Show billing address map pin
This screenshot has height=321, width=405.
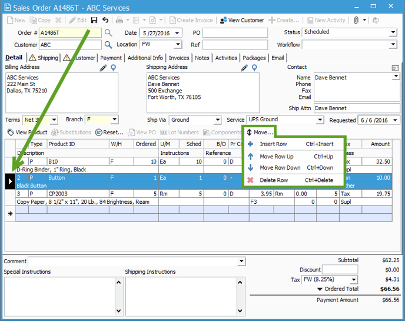tap(114, 68)
